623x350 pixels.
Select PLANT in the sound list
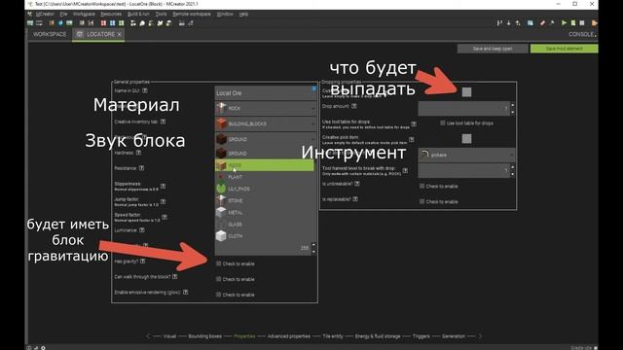tap(265, 177)
